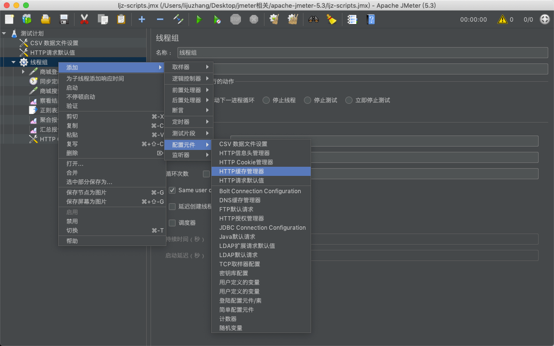Open the 前置处理器 submenu
Image resolution: width=554 pixels, height=346 pixels.
[x=189, y=90]
